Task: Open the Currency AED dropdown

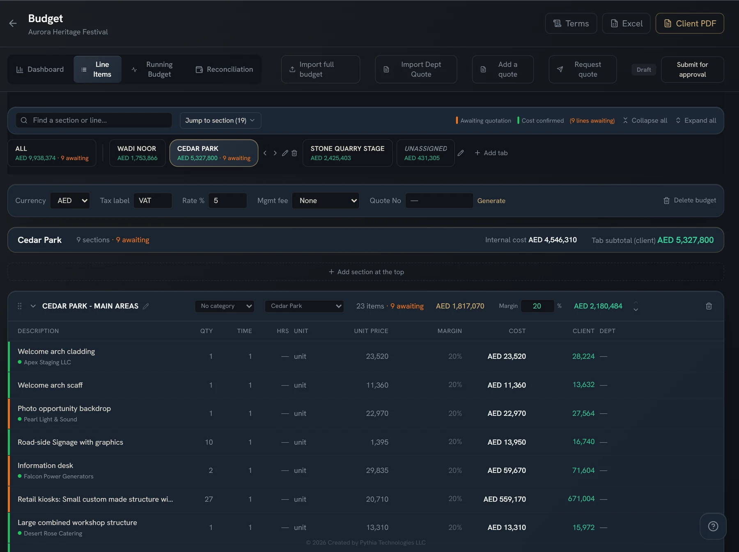Action: [x=70, y=201]
